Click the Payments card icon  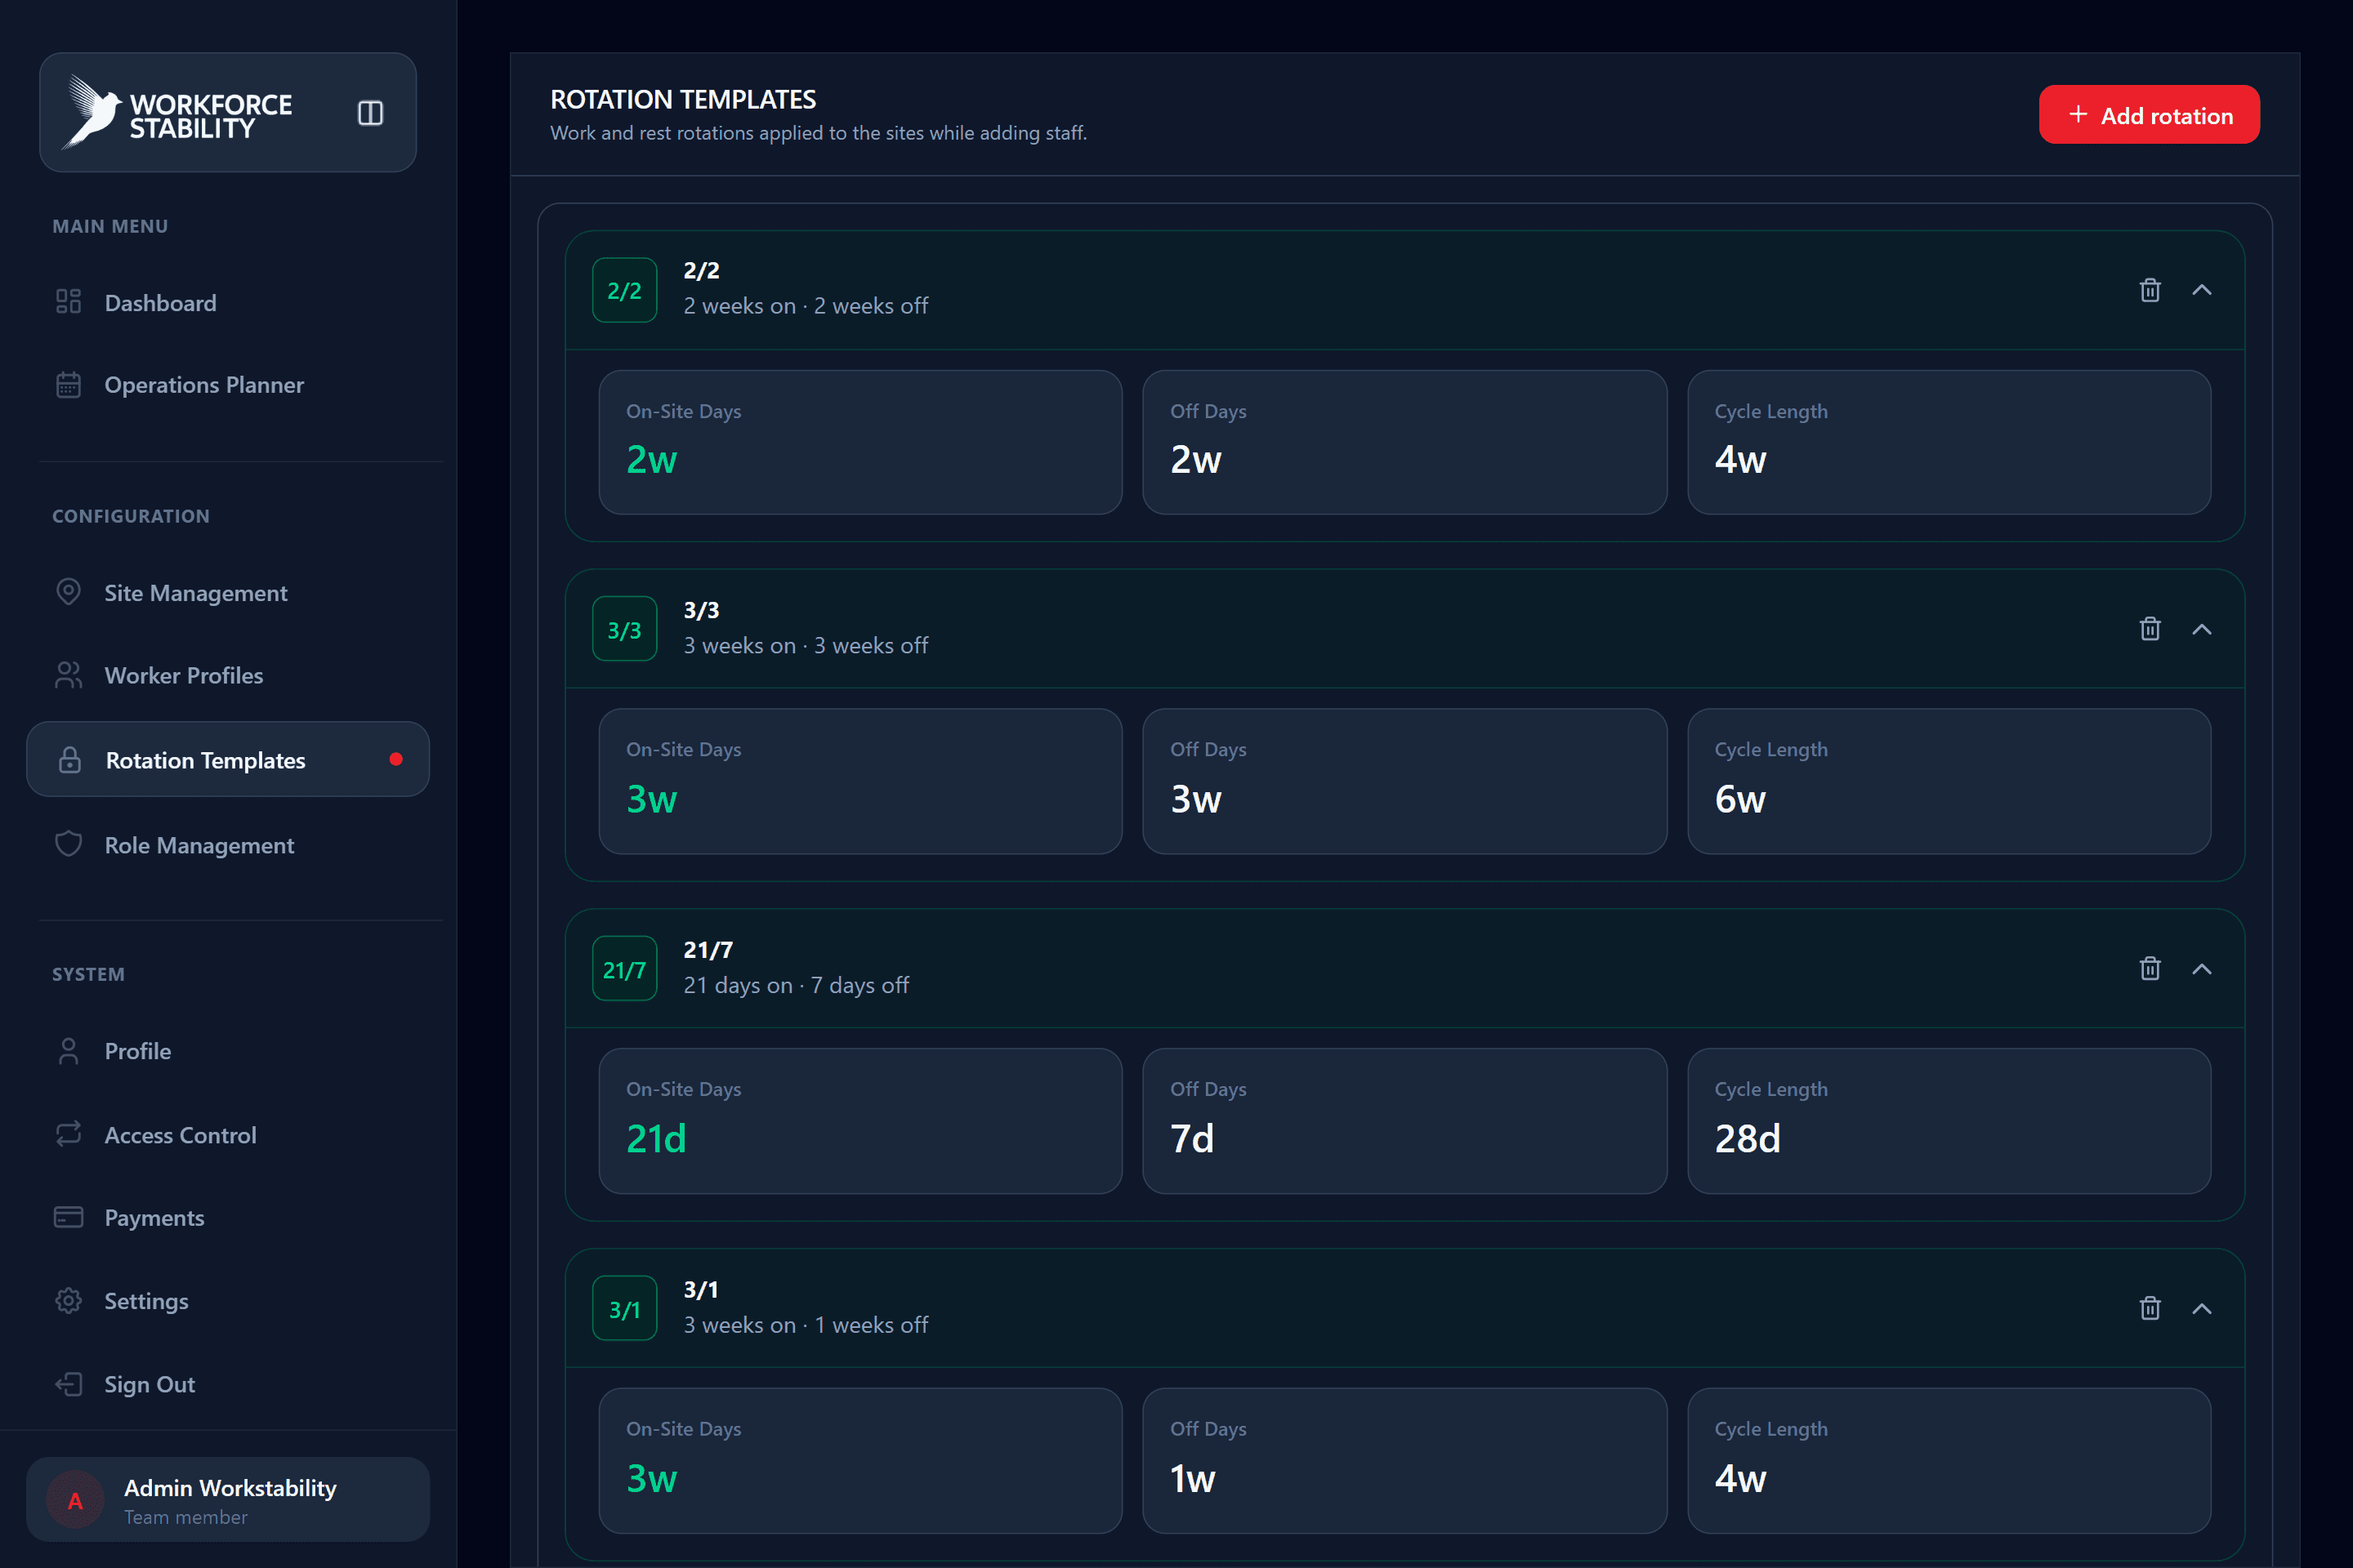click(x=68, y=1217)
